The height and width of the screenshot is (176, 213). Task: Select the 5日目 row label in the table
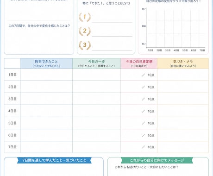[x=13, y=123]
